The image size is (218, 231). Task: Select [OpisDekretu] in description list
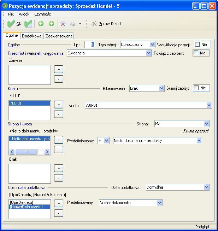pyautogui.click(x=30, y=202)
